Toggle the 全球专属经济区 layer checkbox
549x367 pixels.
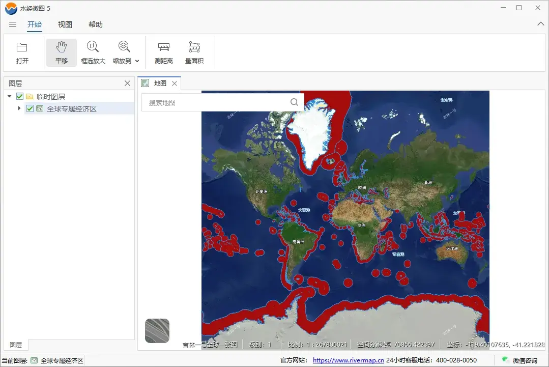30,108
